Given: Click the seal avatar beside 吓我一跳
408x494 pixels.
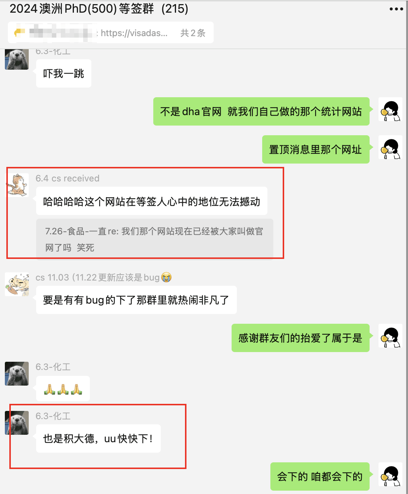Looking at the screenshot, I should 17,59.
